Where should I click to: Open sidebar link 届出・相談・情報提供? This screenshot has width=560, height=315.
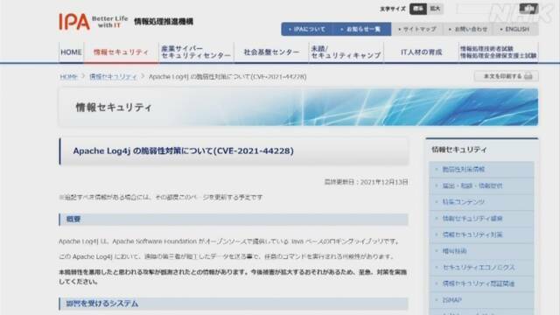tap(472, 185)
